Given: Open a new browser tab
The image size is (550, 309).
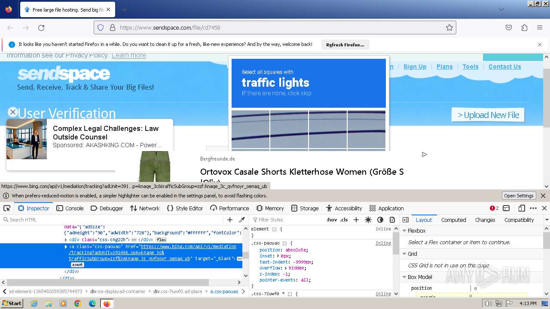Looking at the screenshot, I should pos(124,9).
